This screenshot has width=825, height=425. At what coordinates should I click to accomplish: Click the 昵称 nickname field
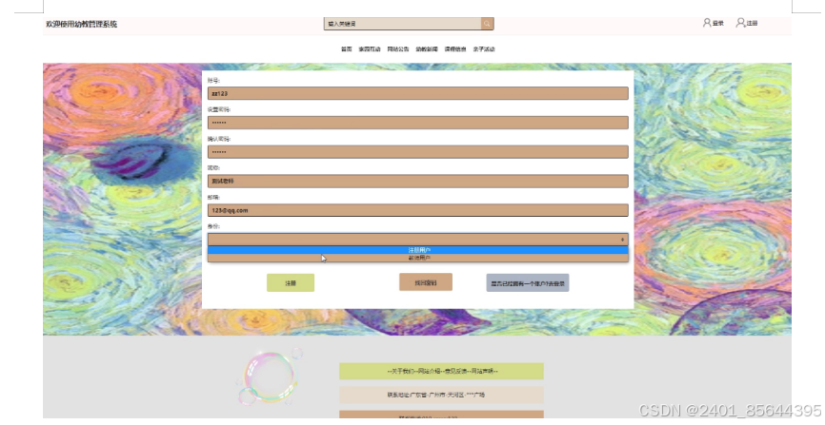(418, 181)
